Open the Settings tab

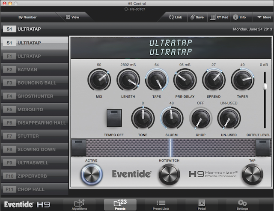(242, 205)
